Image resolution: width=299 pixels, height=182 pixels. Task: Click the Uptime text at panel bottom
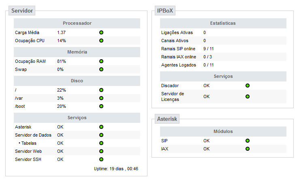pos(116,169)
